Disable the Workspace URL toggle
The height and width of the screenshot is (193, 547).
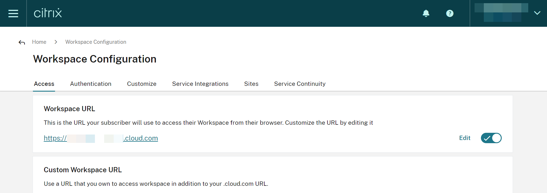point(491,138)
